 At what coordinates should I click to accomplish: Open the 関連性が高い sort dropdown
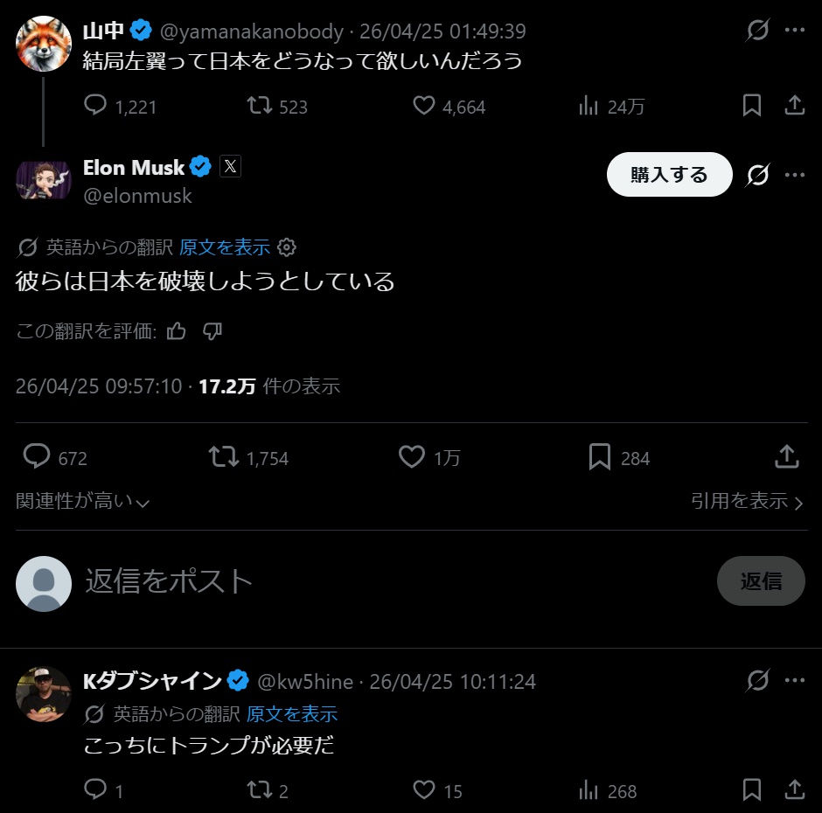(83, 502)
